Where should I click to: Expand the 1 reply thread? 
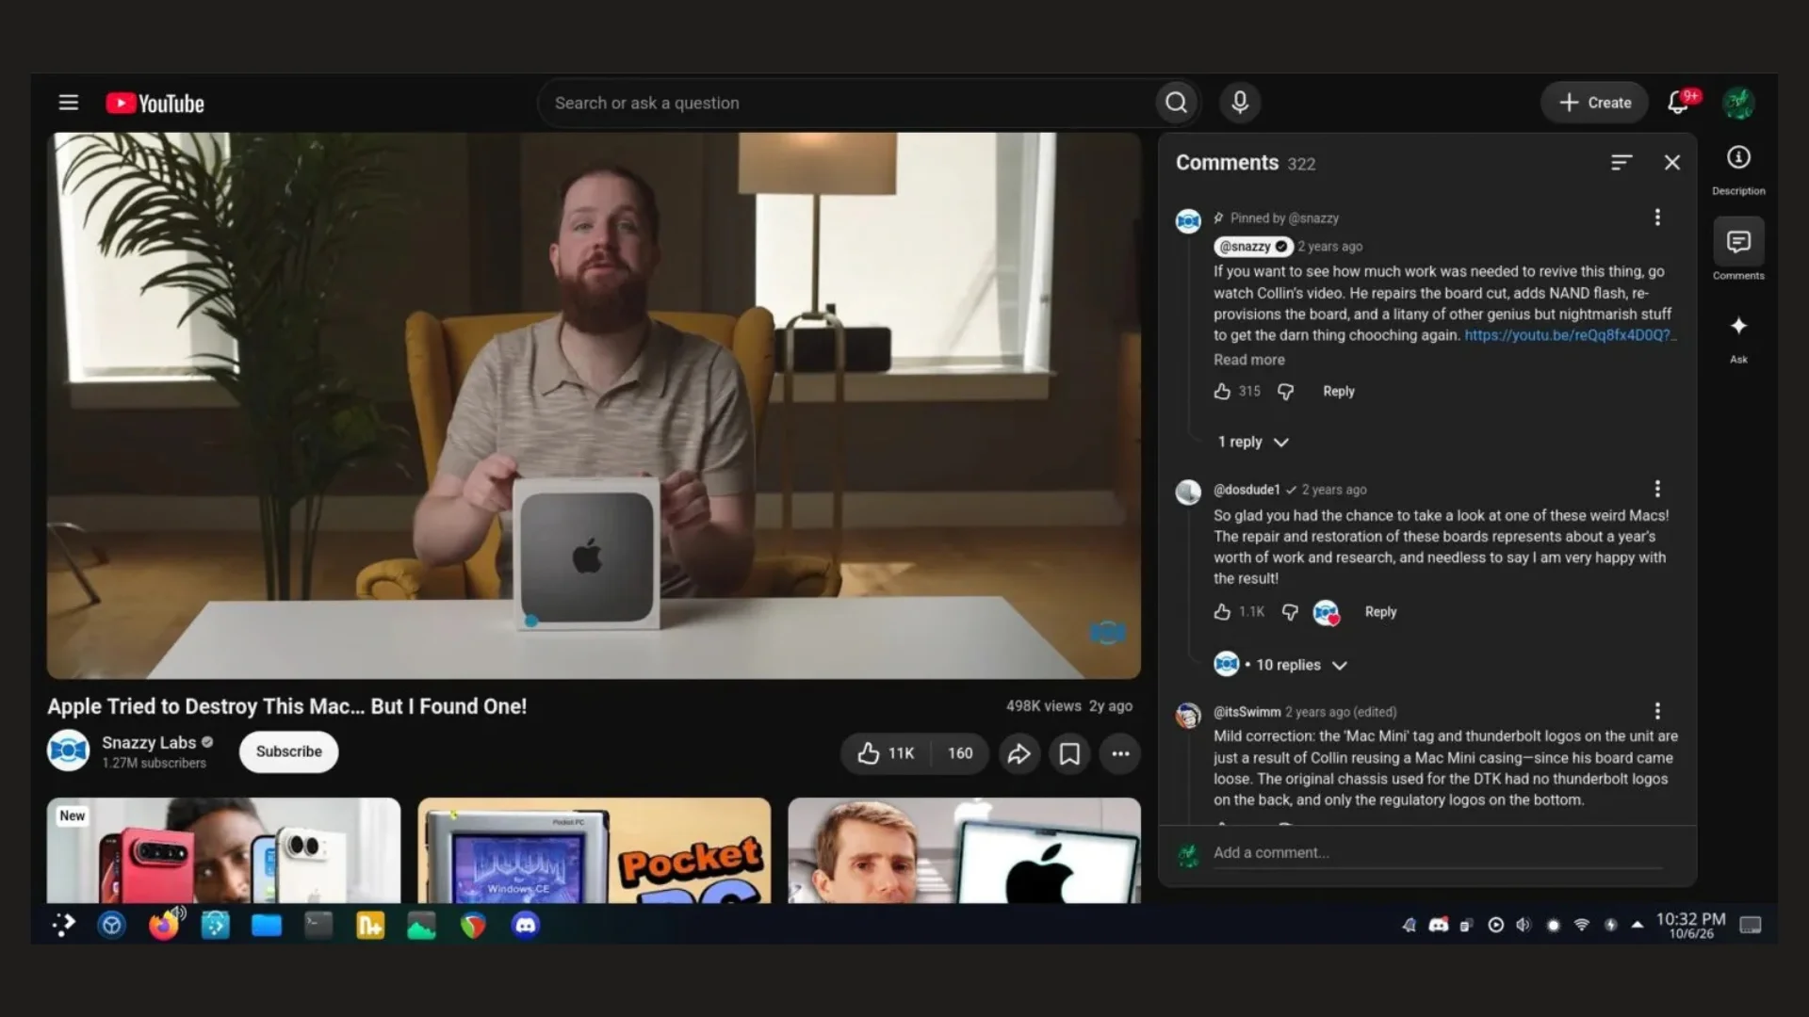(1253, 442)
